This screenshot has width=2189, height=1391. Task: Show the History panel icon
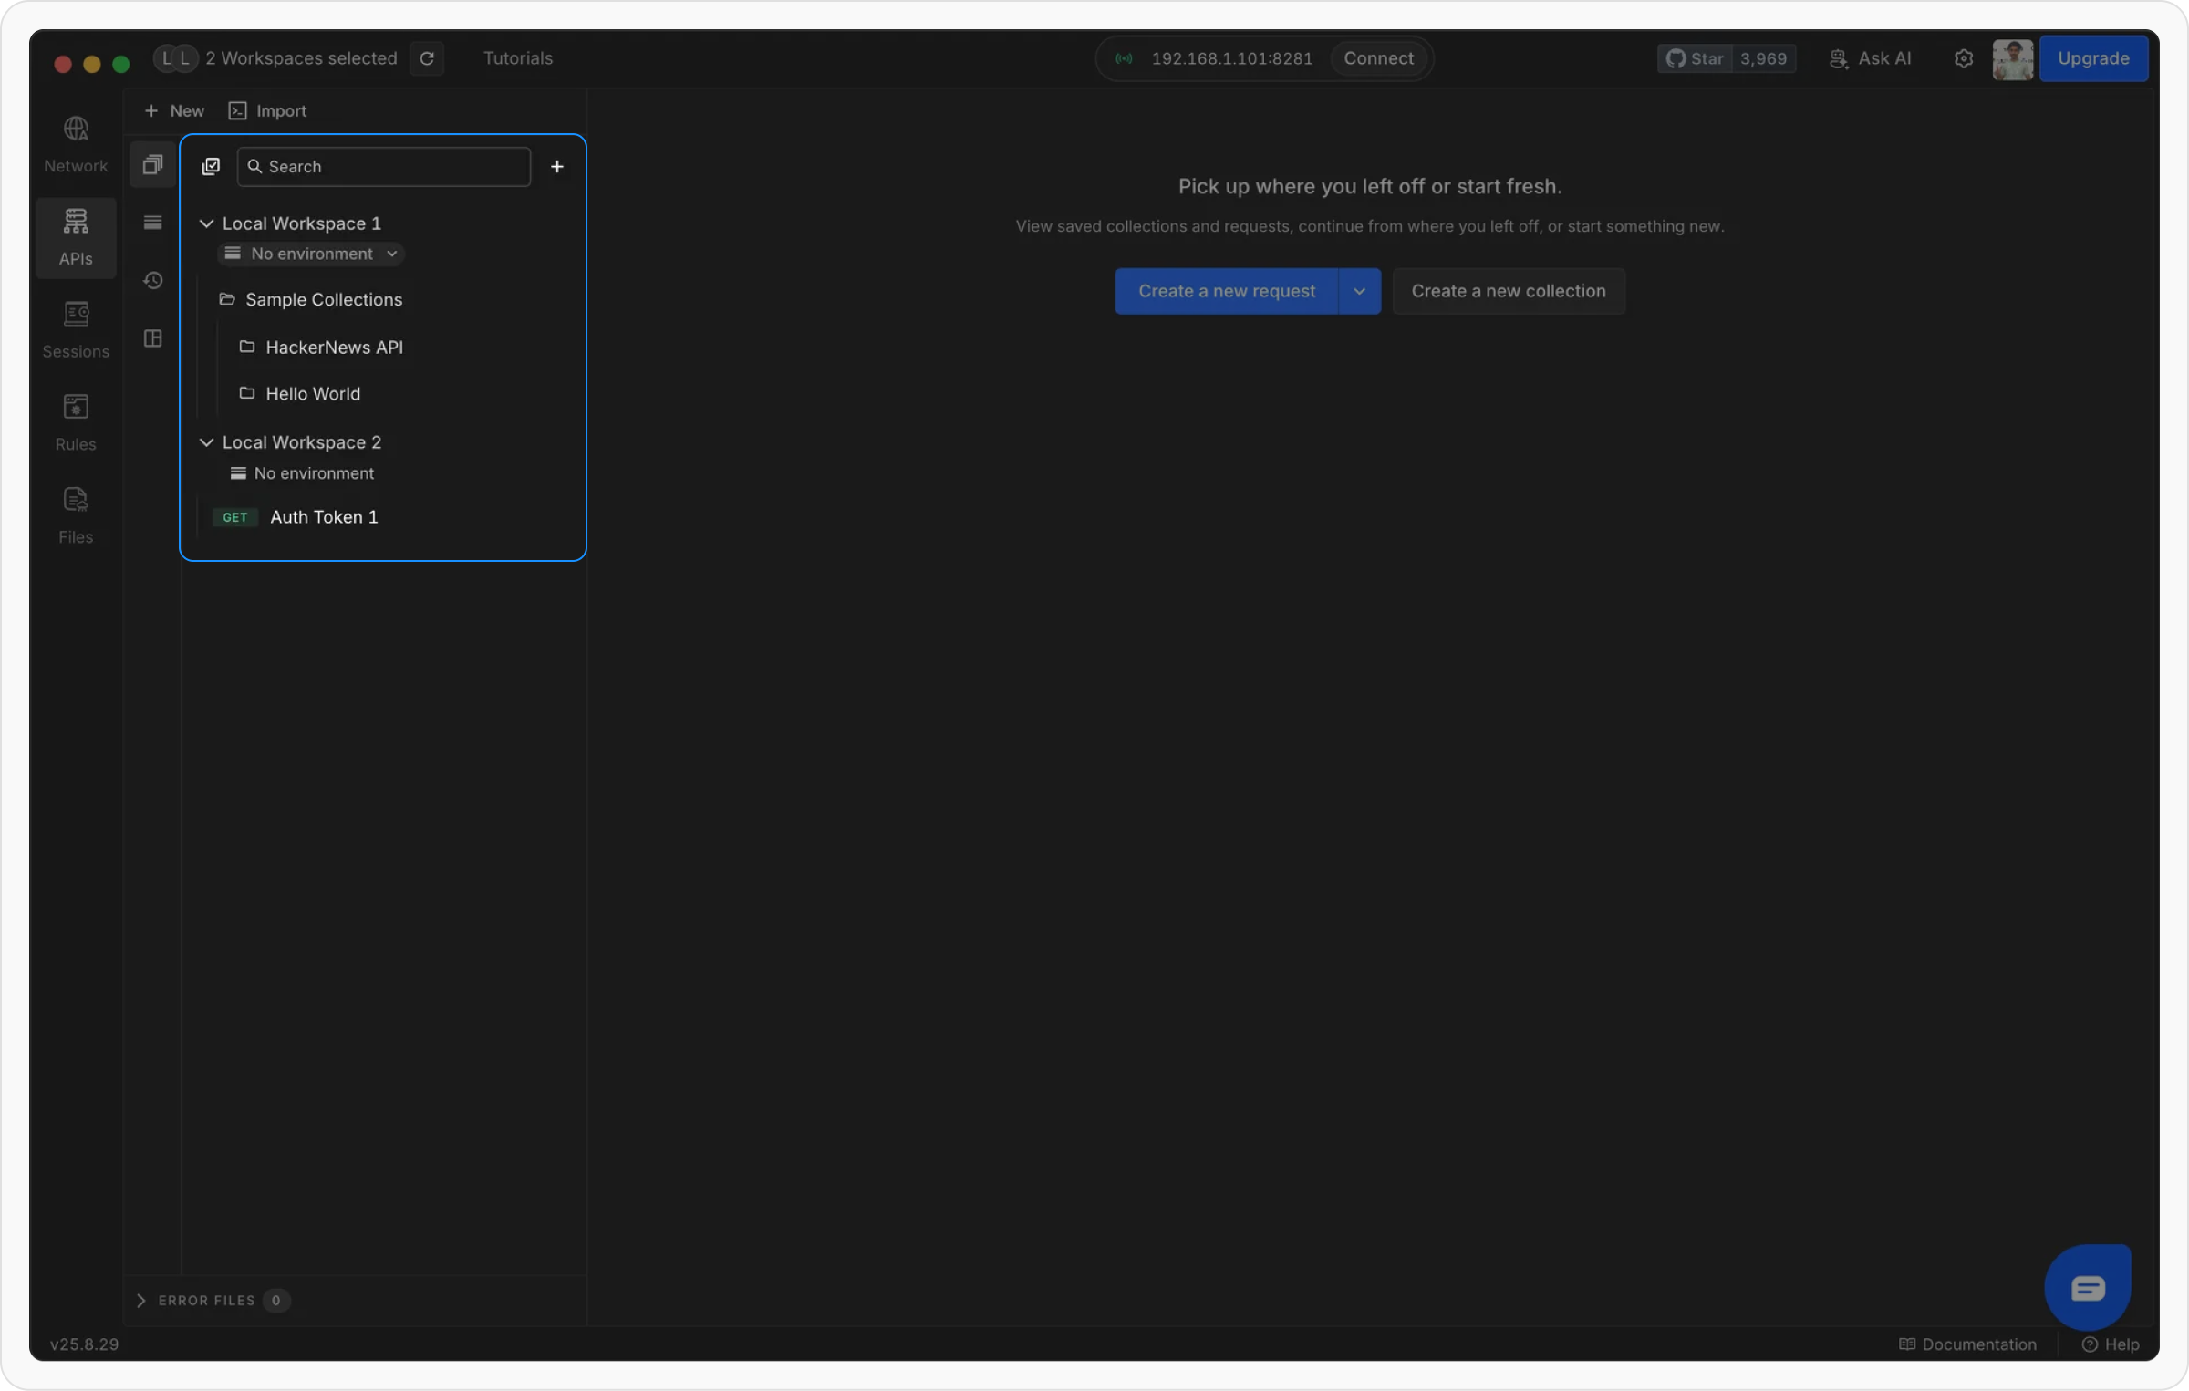point(153,280)
